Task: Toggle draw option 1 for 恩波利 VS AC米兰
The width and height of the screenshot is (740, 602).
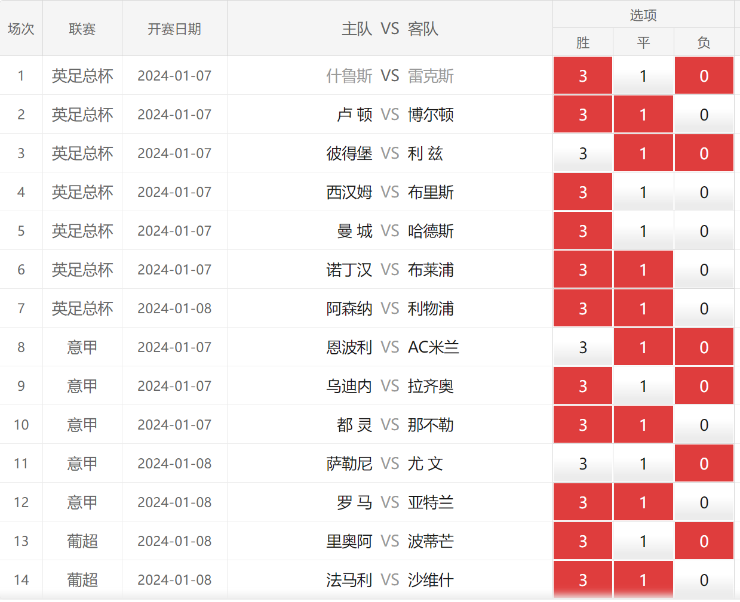Action: click(x=643, y=347)
